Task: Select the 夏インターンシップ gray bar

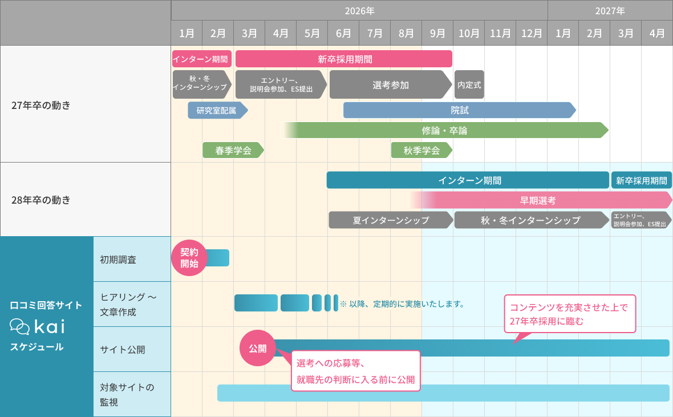Action: pyautogui.click(x=391, y=220)
